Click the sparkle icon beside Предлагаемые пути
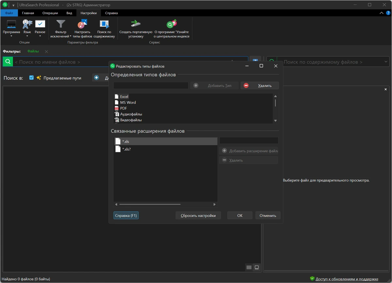 [x=39, y=78]
